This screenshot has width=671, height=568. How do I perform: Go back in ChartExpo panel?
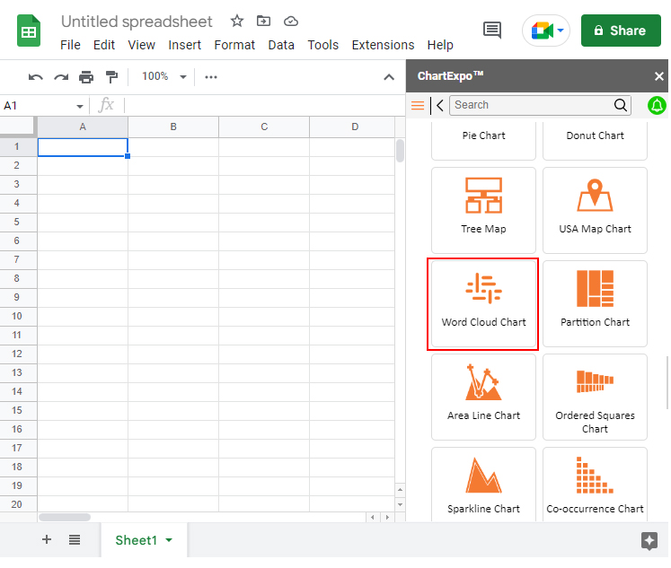click(x=438, y=105)
